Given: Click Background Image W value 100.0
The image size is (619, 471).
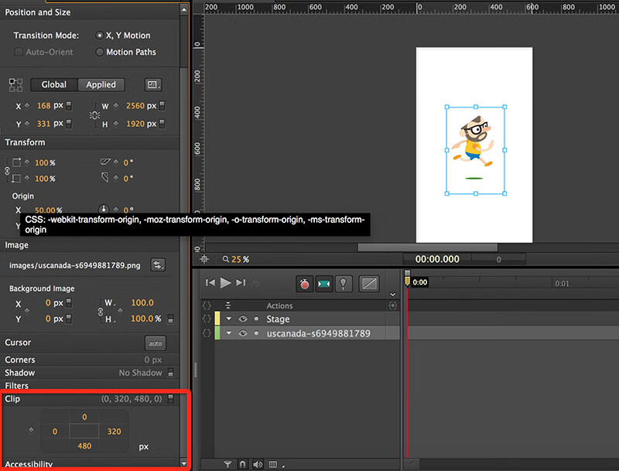Looking at the screenshot, I should pos(142,302).
